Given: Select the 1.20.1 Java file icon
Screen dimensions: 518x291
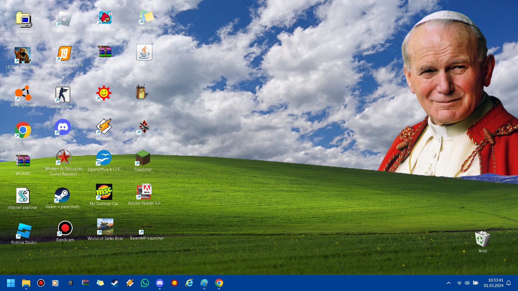Looking at the screenshot, I should pos(144,52).
